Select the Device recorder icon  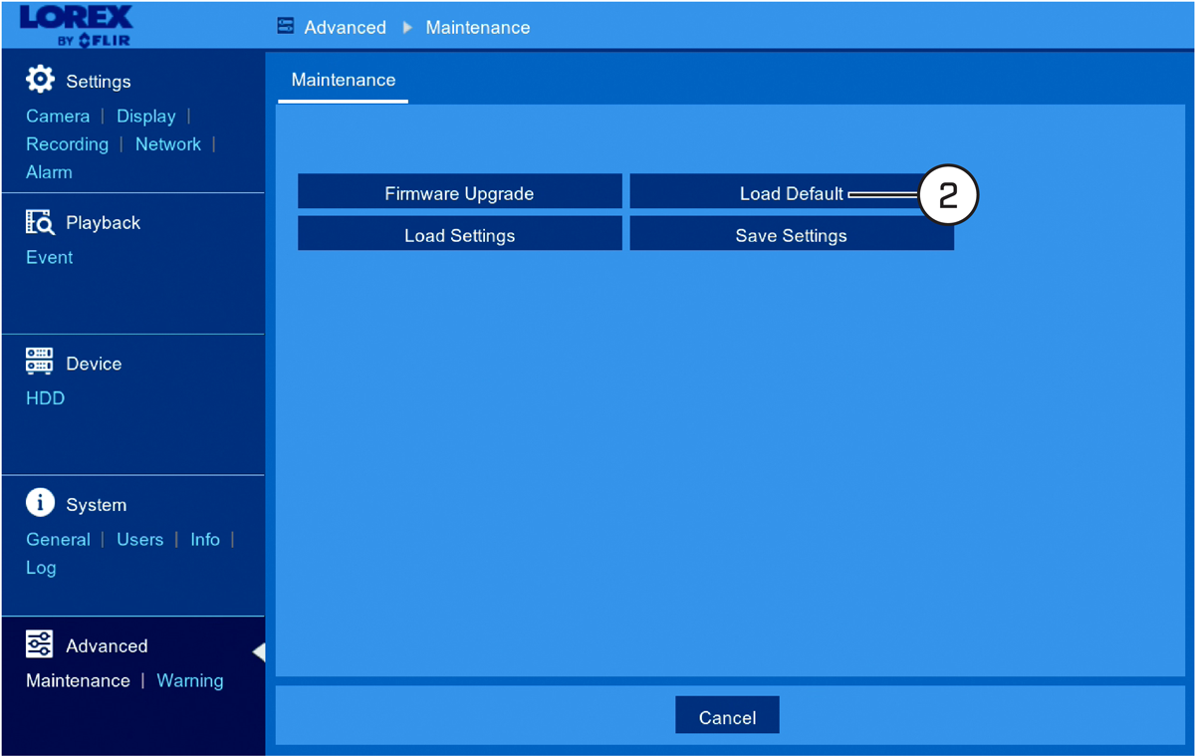[x=39, y=362]
